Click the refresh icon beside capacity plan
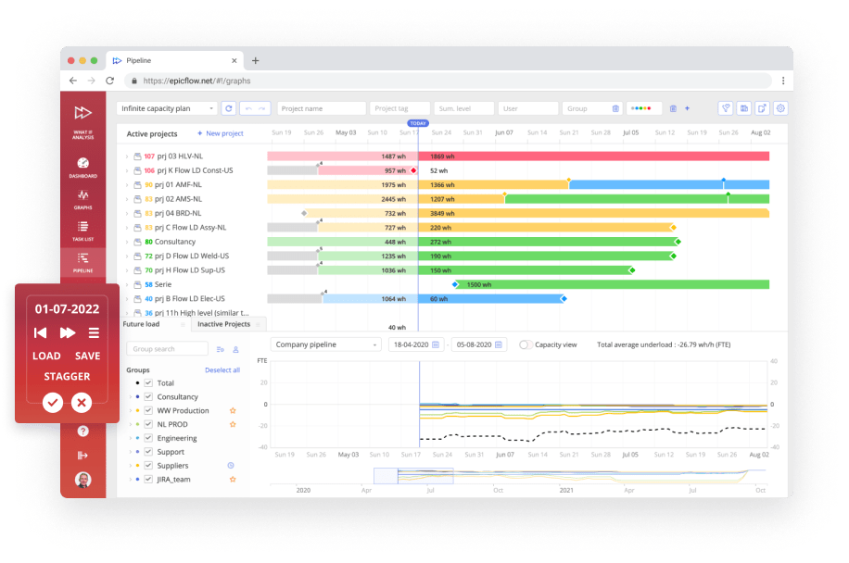Image resolution: width=849 pixels, height=563 pixels. tap(228, 108)
